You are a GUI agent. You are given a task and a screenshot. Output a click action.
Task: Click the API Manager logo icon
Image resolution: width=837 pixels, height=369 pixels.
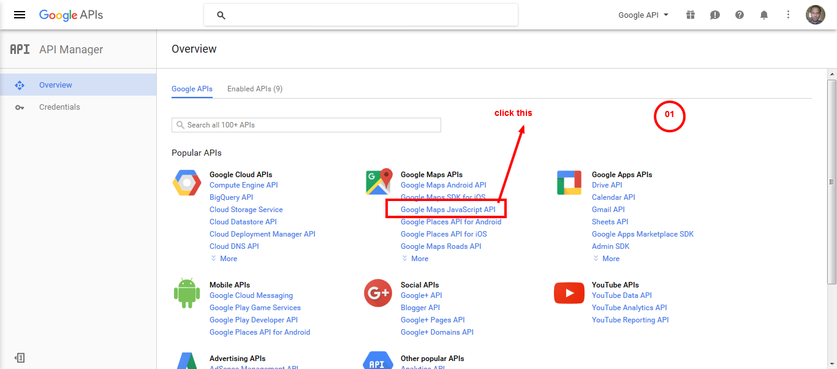coord(20,50)
